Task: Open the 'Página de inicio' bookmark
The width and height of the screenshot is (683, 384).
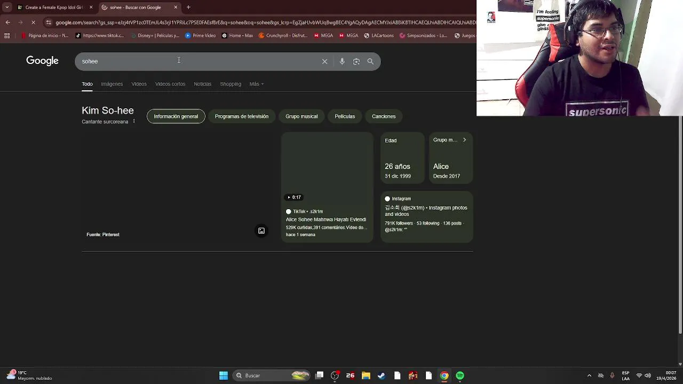Action: click(44, 36)
